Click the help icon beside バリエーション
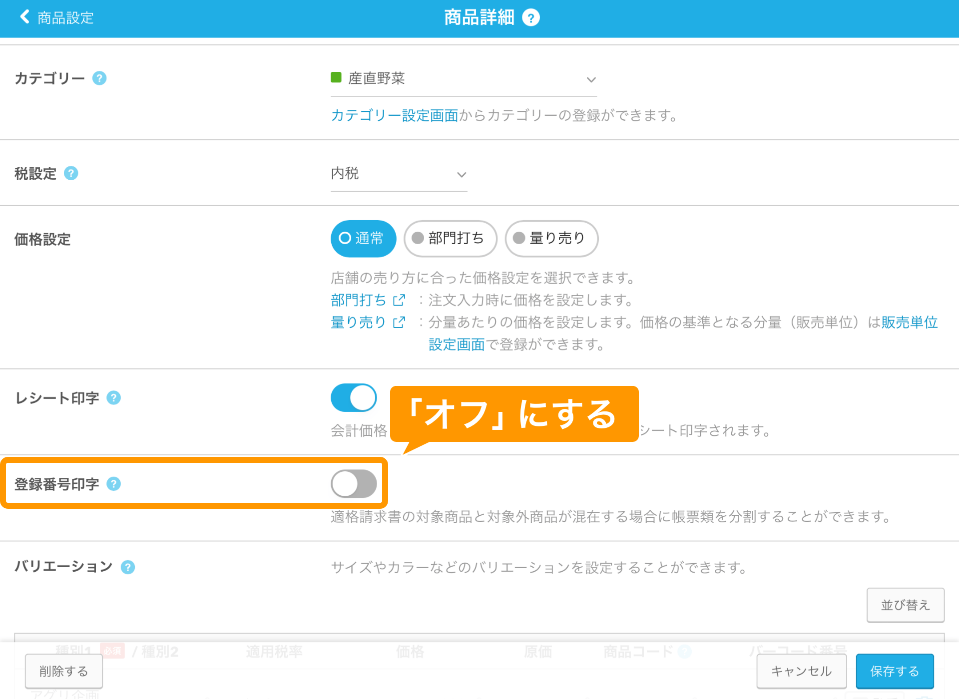The image size is (959, 699). pyautogui.click(x=128, y=567)
